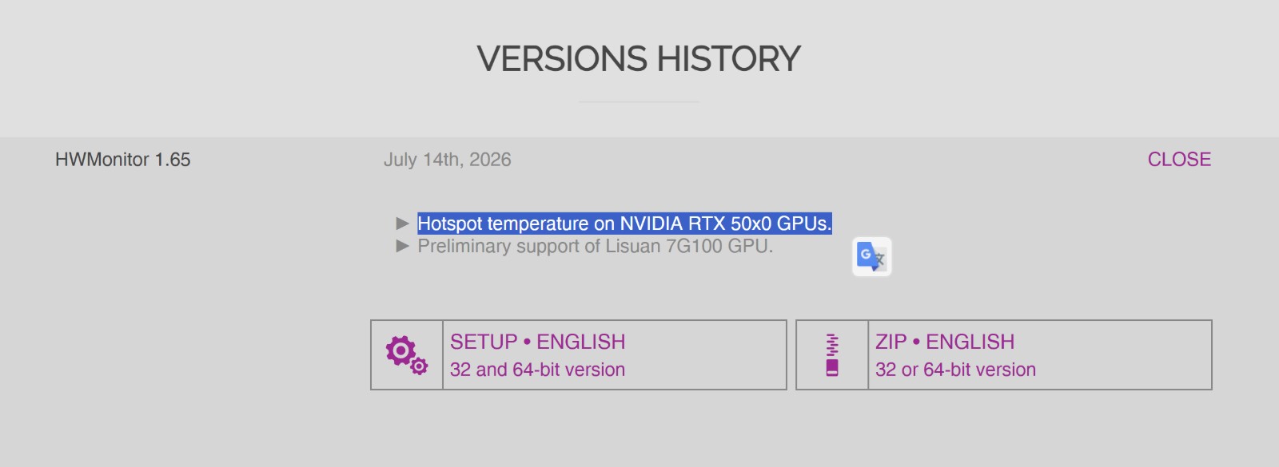1279x467 pixels.
Task: Click the word HISTORY in the heading
Action: tap(729, 59)
